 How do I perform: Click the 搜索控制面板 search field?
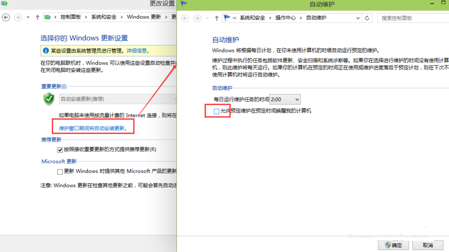coord(410,18)
